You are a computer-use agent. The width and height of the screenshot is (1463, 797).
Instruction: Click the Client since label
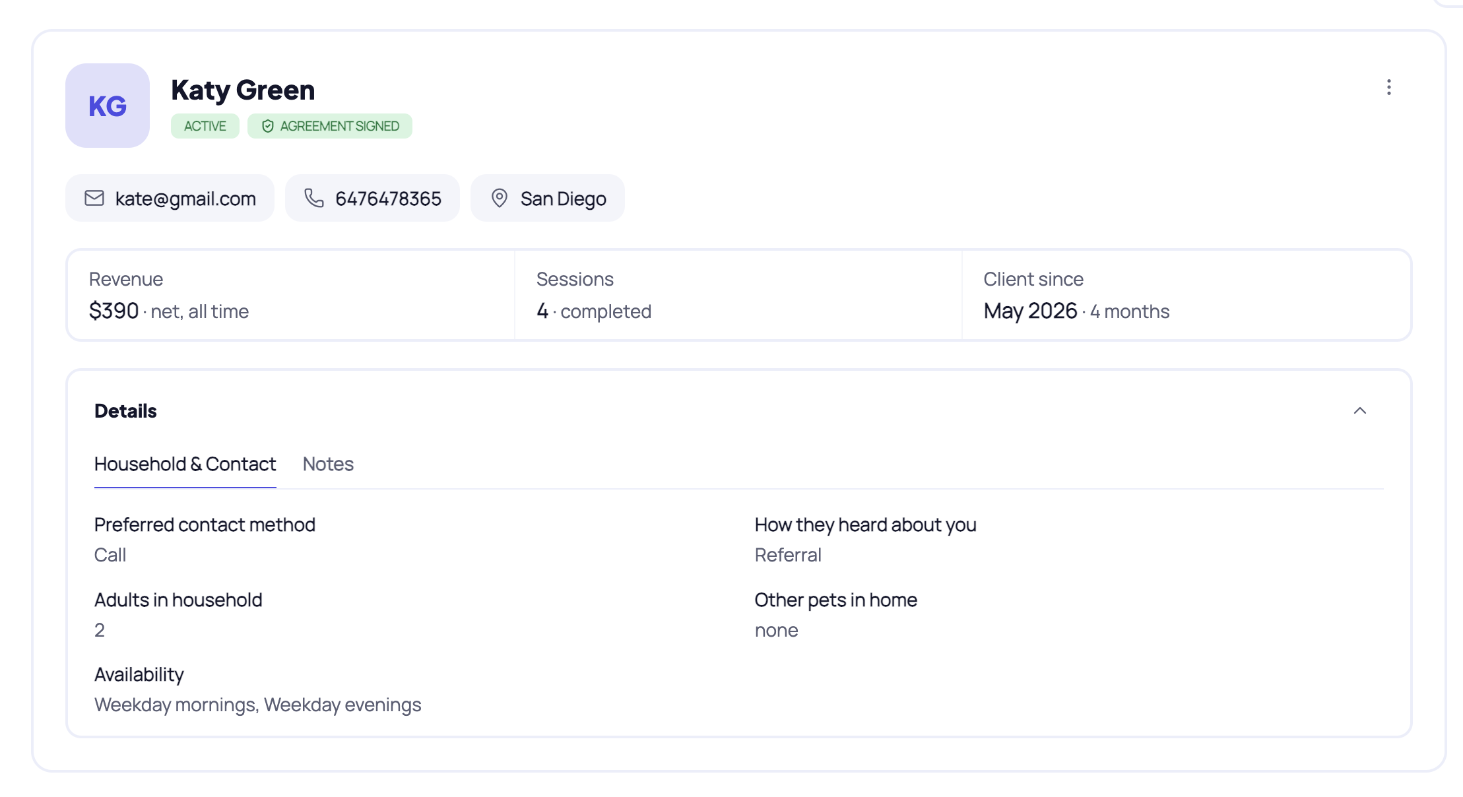[x=1033, y=279]
